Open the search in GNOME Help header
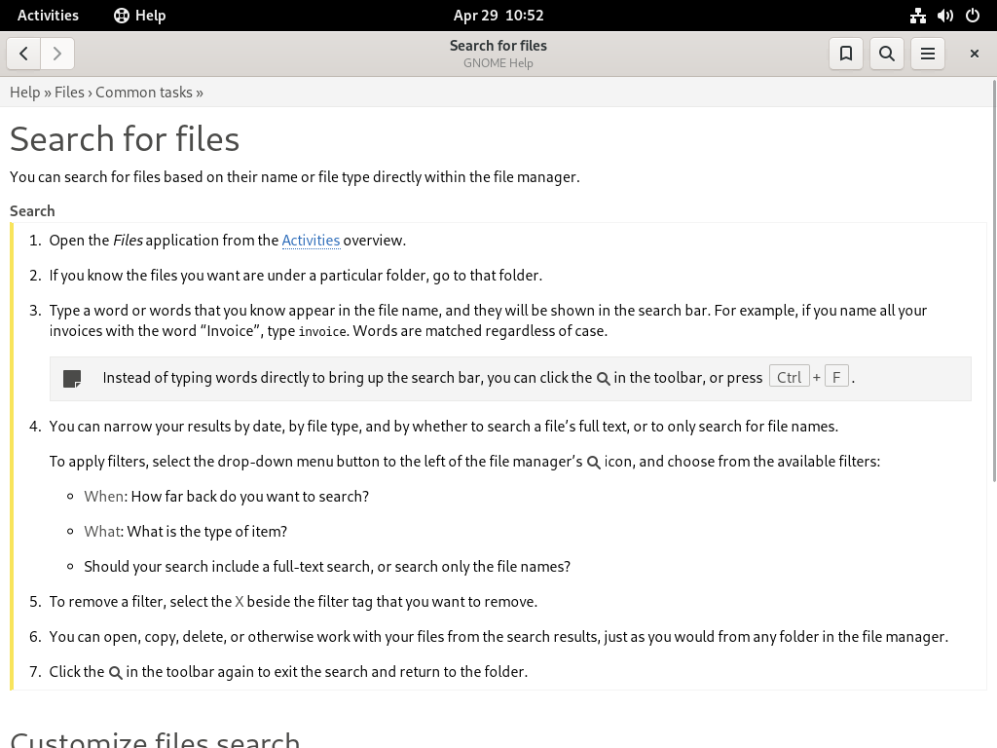The height and width of the screenshot is (748, 997). coord(886,54)
